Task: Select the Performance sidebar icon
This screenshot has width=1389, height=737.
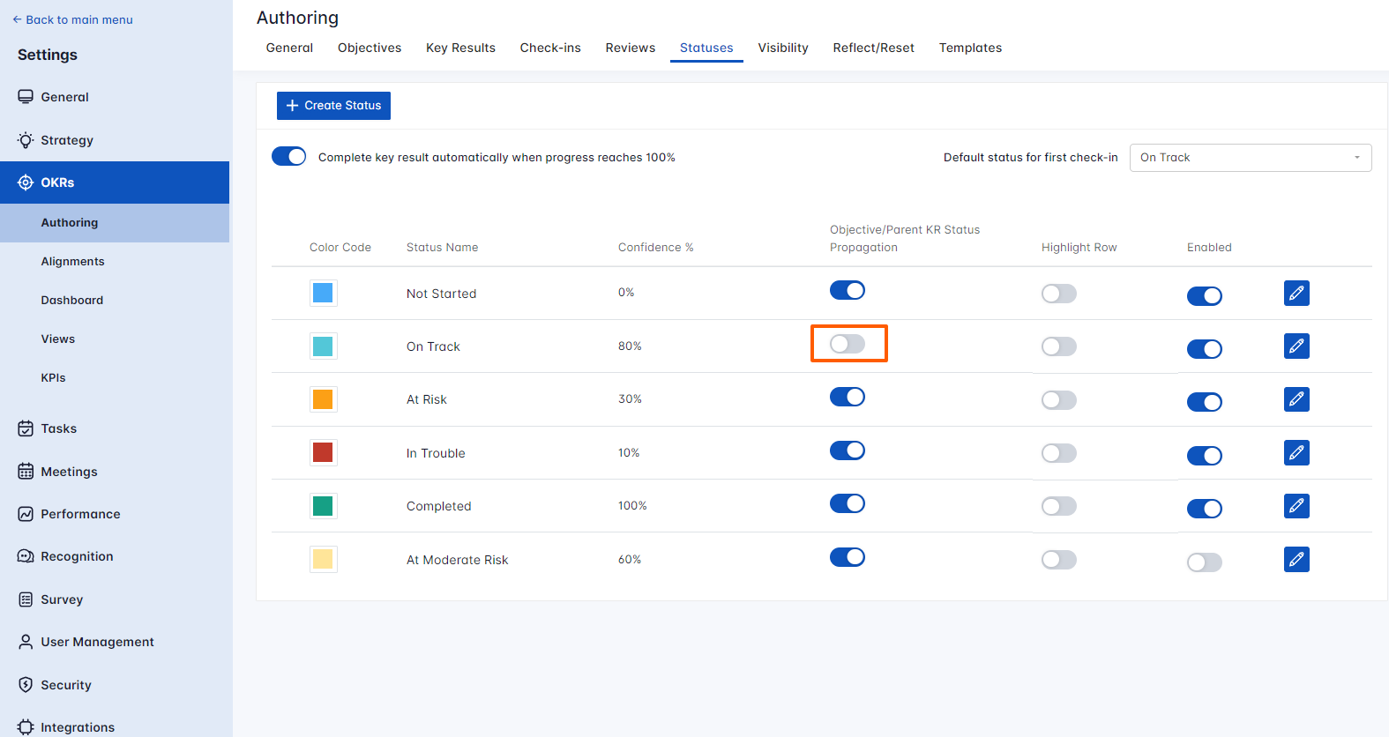Action: point(26,514)
